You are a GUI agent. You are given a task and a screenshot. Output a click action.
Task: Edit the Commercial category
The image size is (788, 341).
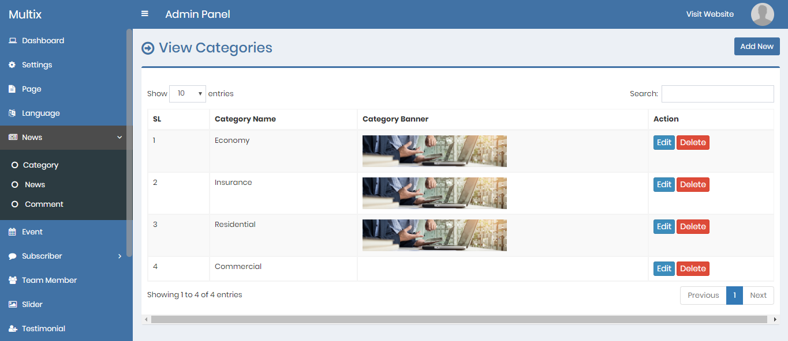pos(664,269)
